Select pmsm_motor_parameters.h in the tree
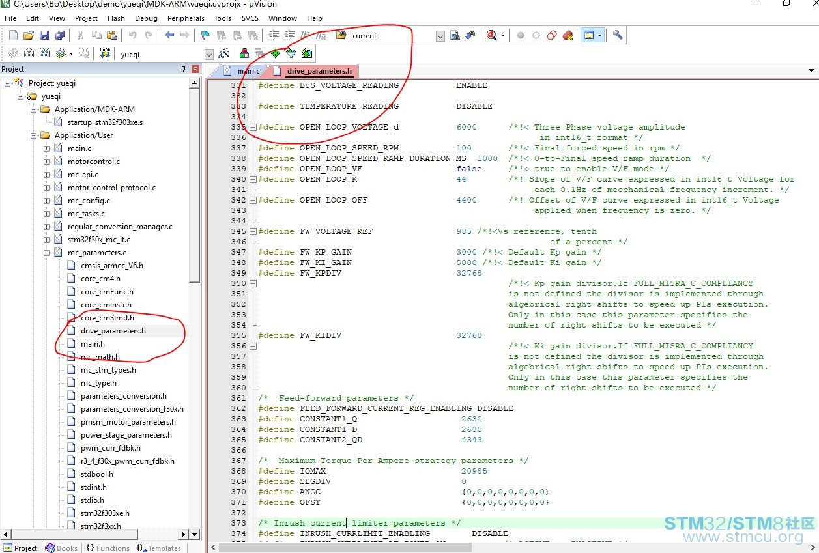The width and height of the screenshot is (819, 553). point(128,422)
